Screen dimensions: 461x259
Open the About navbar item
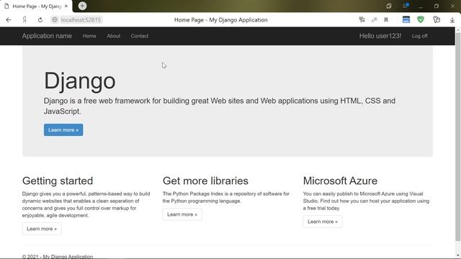(114, 36)
